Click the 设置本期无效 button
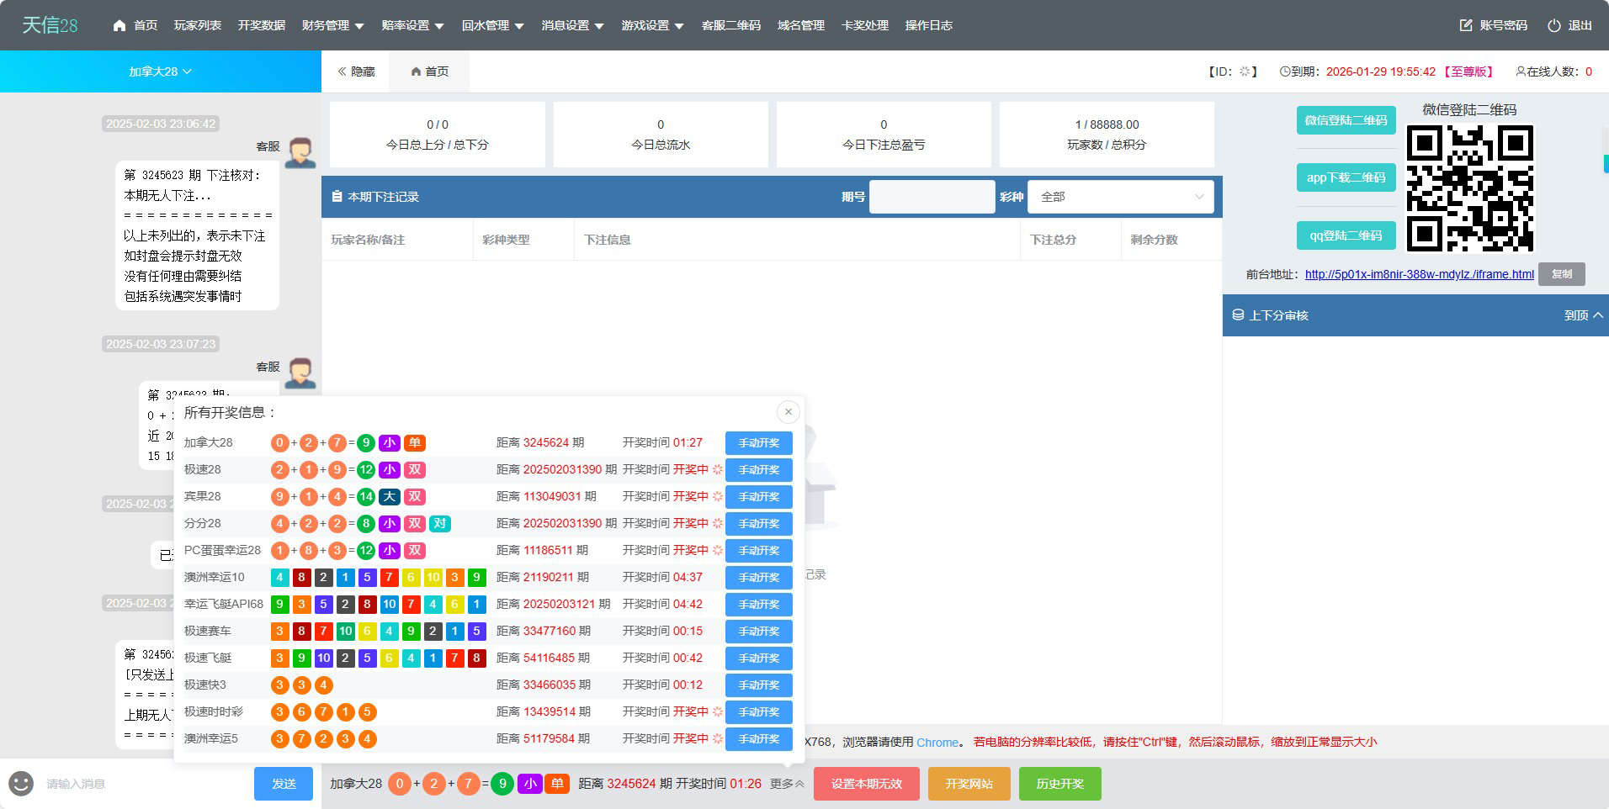 pos(866,784)
